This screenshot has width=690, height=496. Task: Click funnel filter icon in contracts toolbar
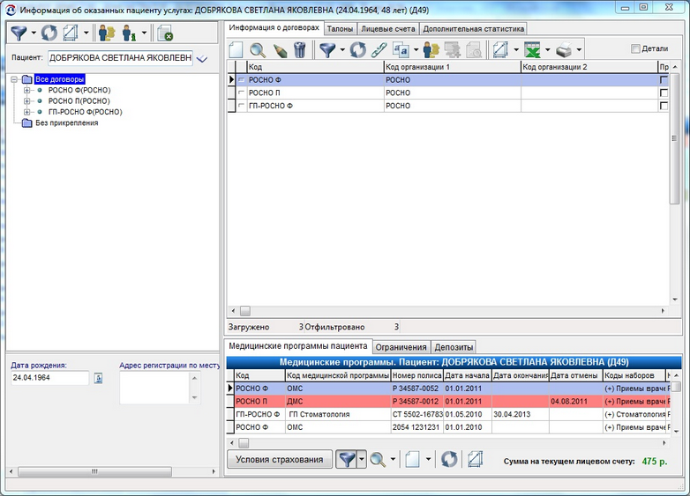tap(327, 49)
